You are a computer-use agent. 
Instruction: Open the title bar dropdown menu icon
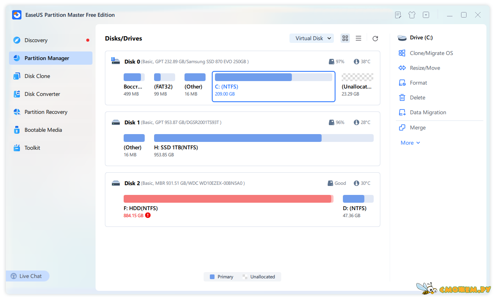pos(426,15)
